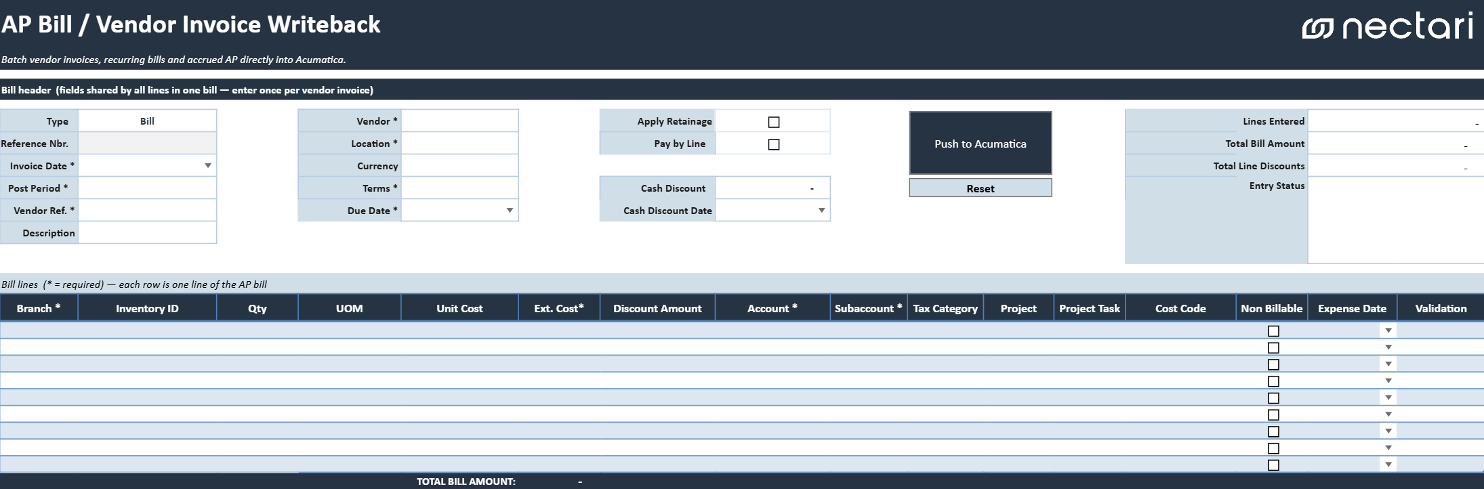Click the Reset button

(981, 188)
